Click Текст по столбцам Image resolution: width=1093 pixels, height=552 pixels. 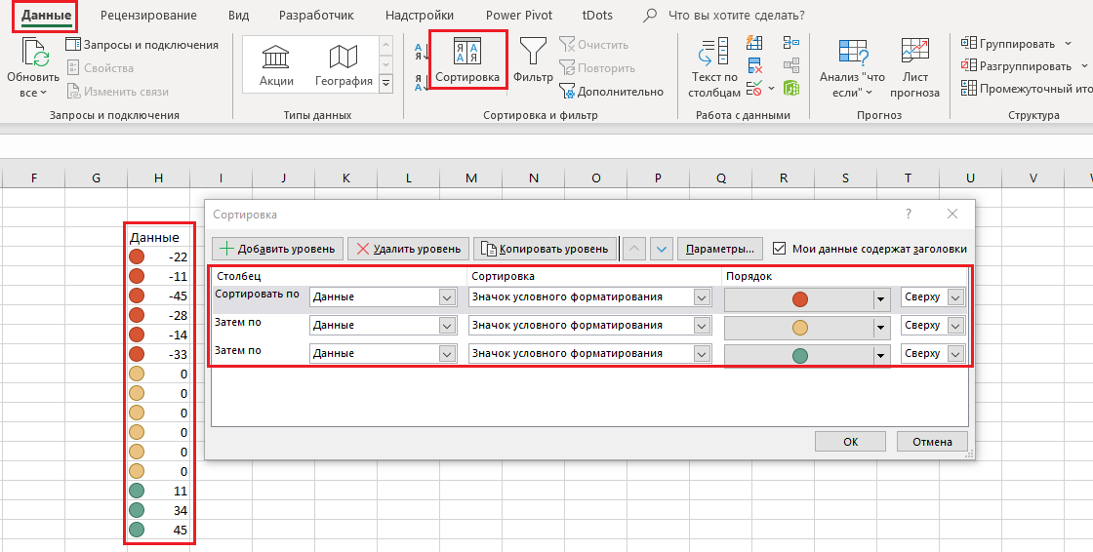[x=714, y=67]
